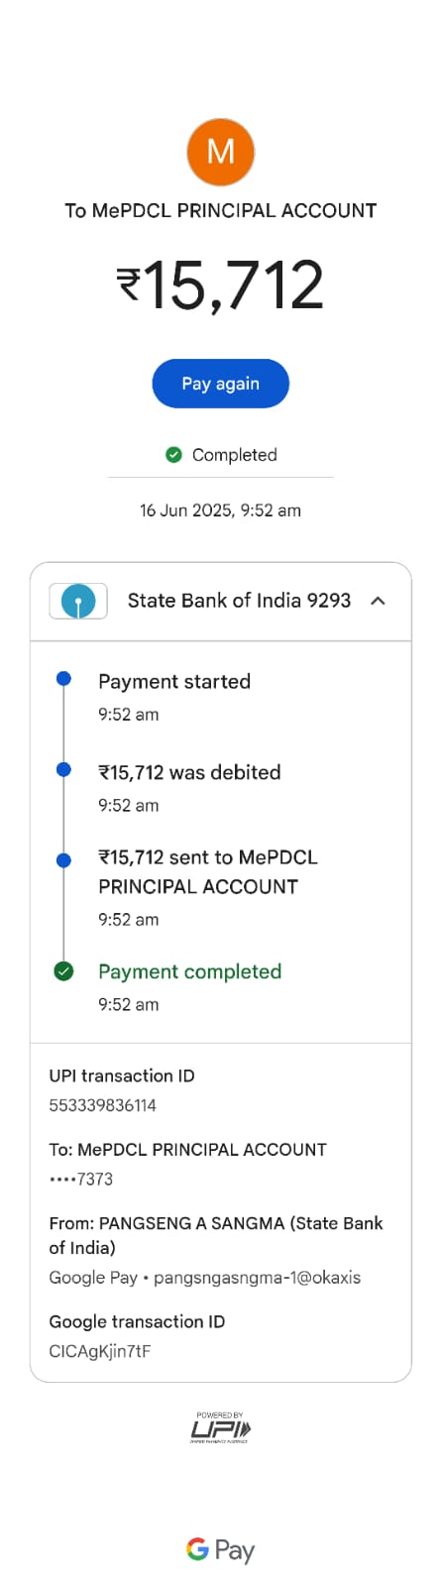442x1586 pixels.
Task: Click the ₹15,712 amount heading
Action: (x=220, y=285)
